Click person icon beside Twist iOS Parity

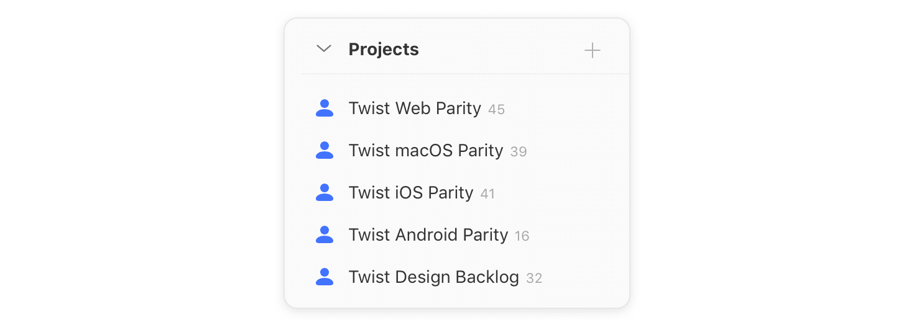click(x=325, y=192)
